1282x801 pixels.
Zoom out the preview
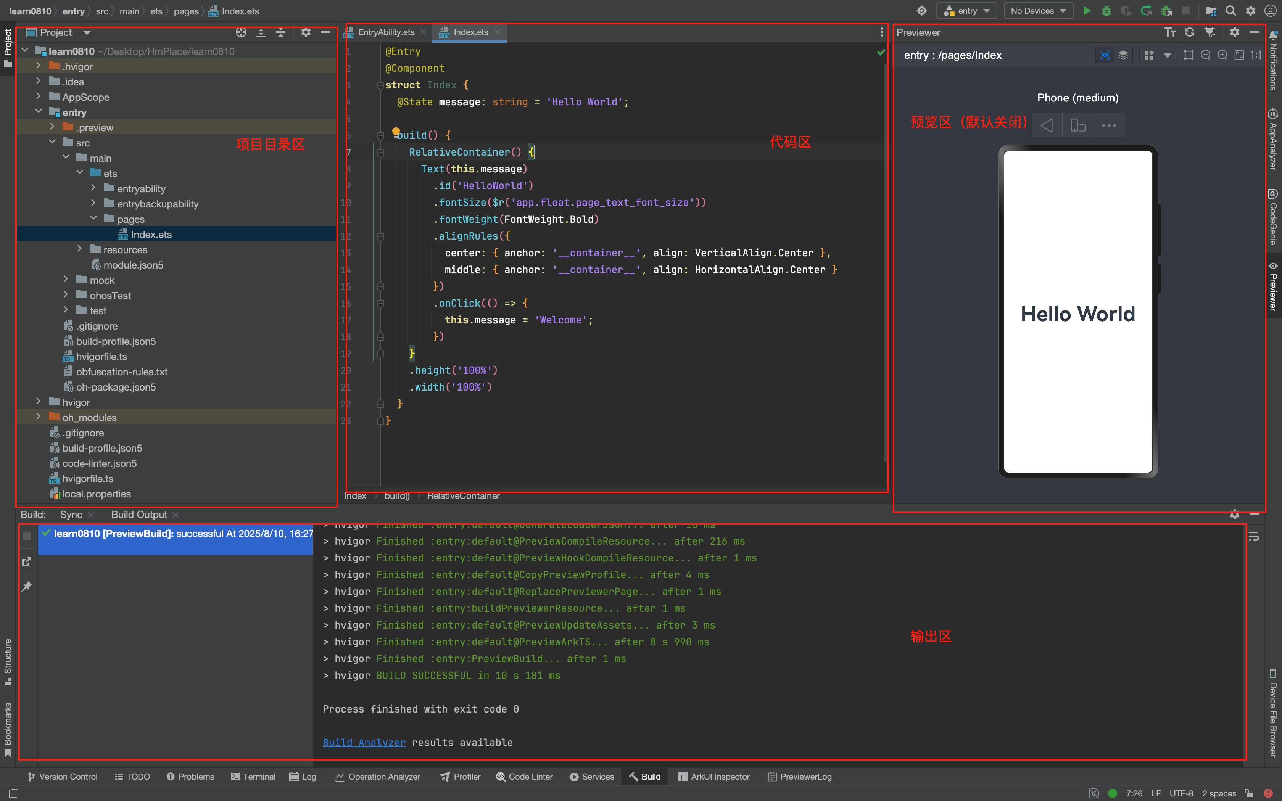(x=1206, y=55)
